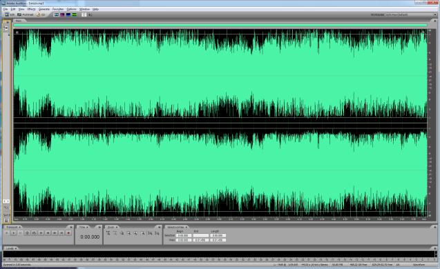Click the Play button in Transport panel
440x269 pixels.
pyautogui.click(x=14, y=233)
